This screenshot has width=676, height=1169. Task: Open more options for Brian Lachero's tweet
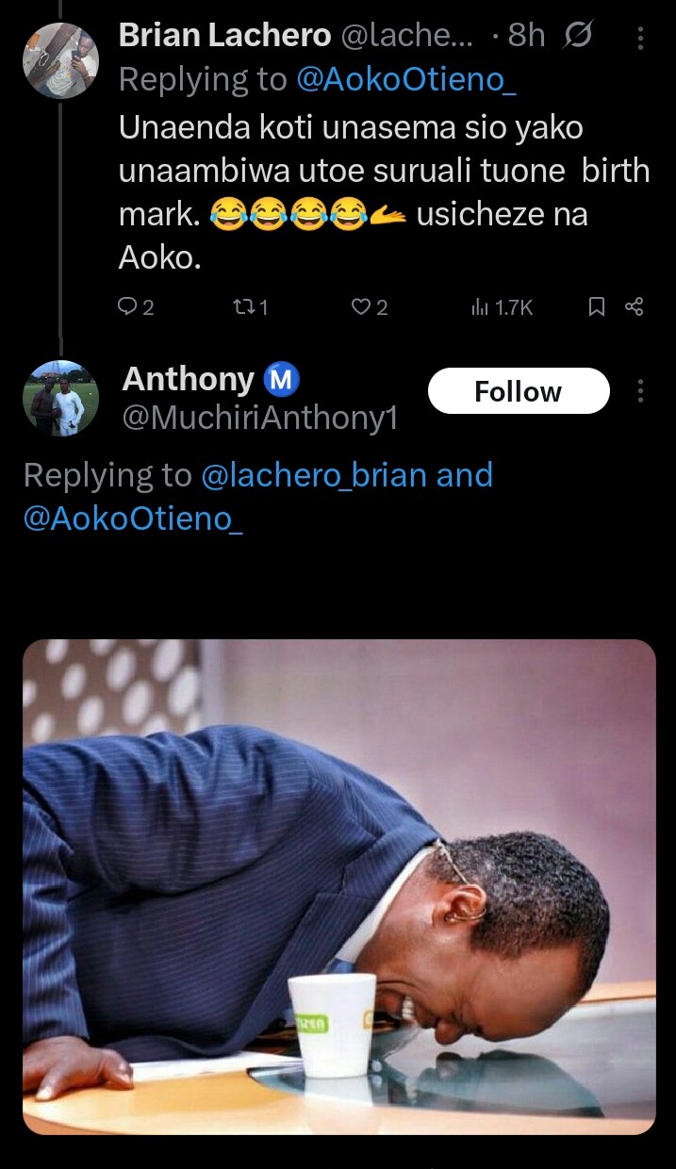coord(641,38)
